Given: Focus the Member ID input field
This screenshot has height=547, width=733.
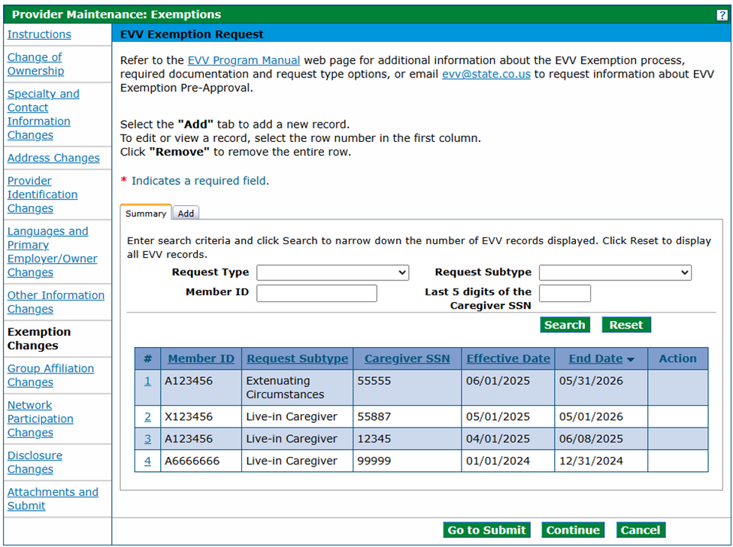Looking at the screenshot, I should pos(317,293).
